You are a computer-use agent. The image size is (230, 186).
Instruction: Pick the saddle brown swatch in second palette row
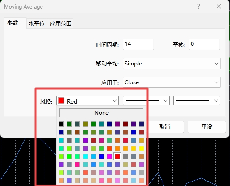(77, 132)
